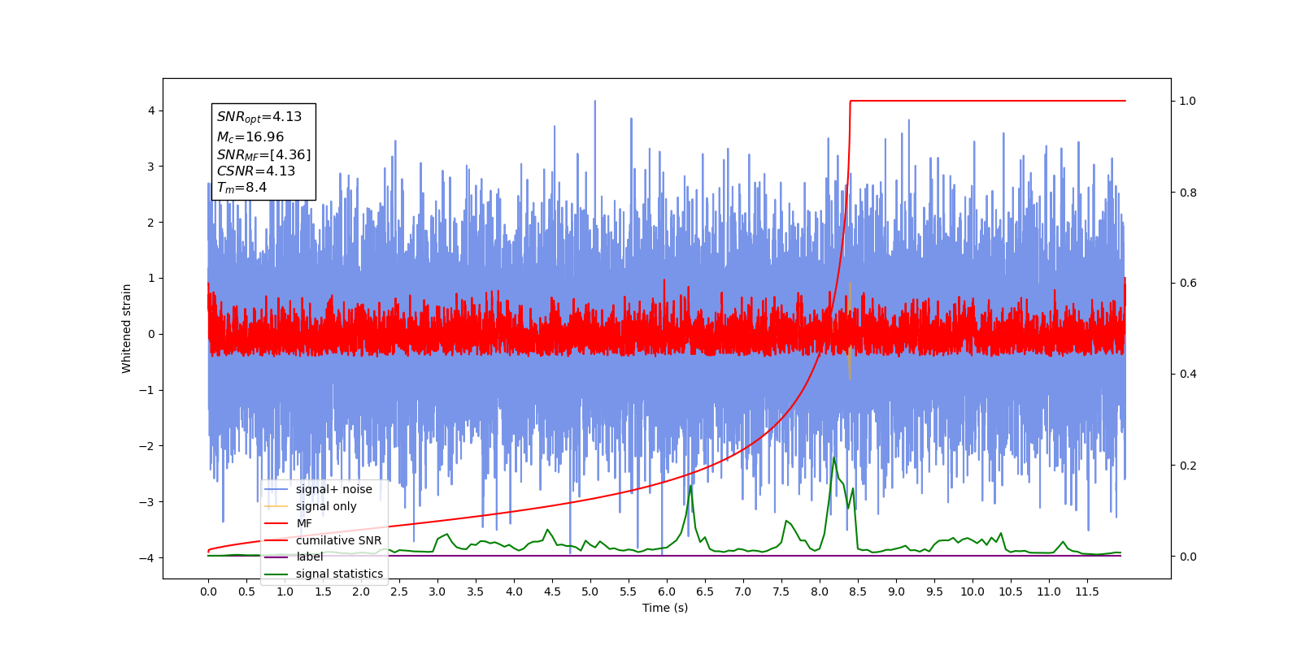Viewport: 1301px width, 650px height.
Task: Click the 7.0 tick on time axis
Action: (743, 591)
